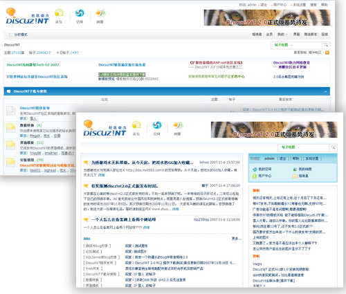Open the 数据转换 forum link
The width and height of the screenshot is (346, 294).
27,125
